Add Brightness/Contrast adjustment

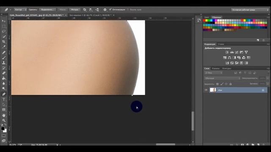click(x=227, y=52)
